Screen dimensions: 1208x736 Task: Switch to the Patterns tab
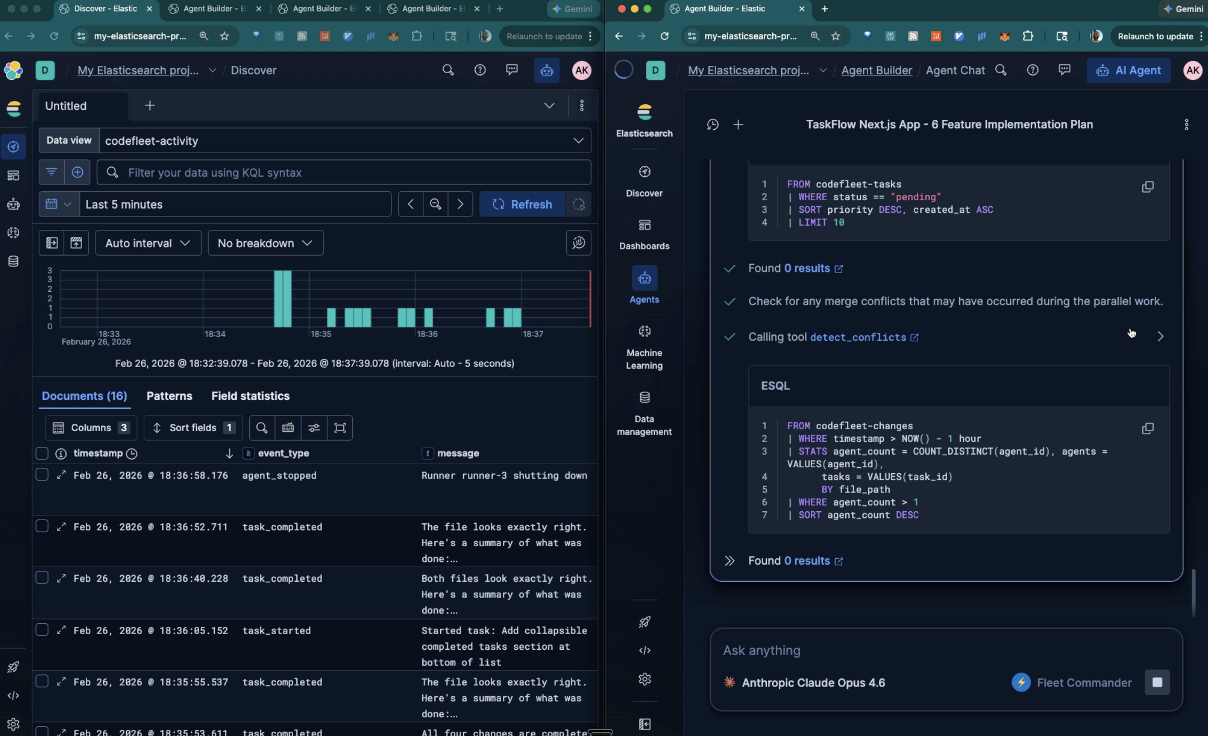click(x=169, y=396)
